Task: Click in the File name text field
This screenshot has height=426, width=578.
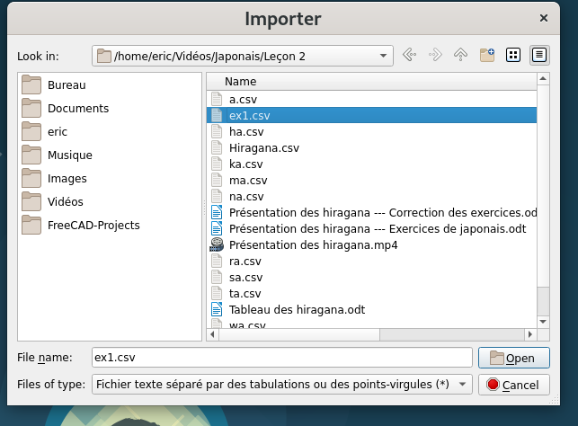Action: (x=280, y=358)
